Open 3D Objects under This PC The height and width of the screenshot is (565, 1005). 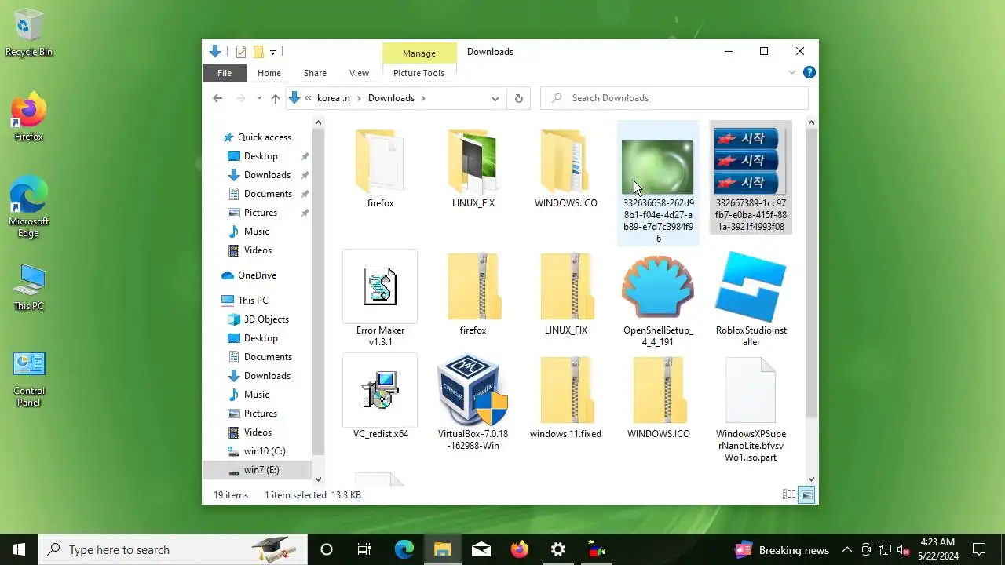click(x=266, y=319)
